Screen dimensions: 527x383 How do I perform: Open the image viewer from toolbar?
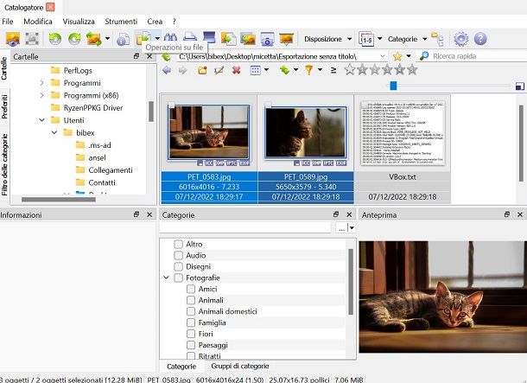tap(13, 39)
